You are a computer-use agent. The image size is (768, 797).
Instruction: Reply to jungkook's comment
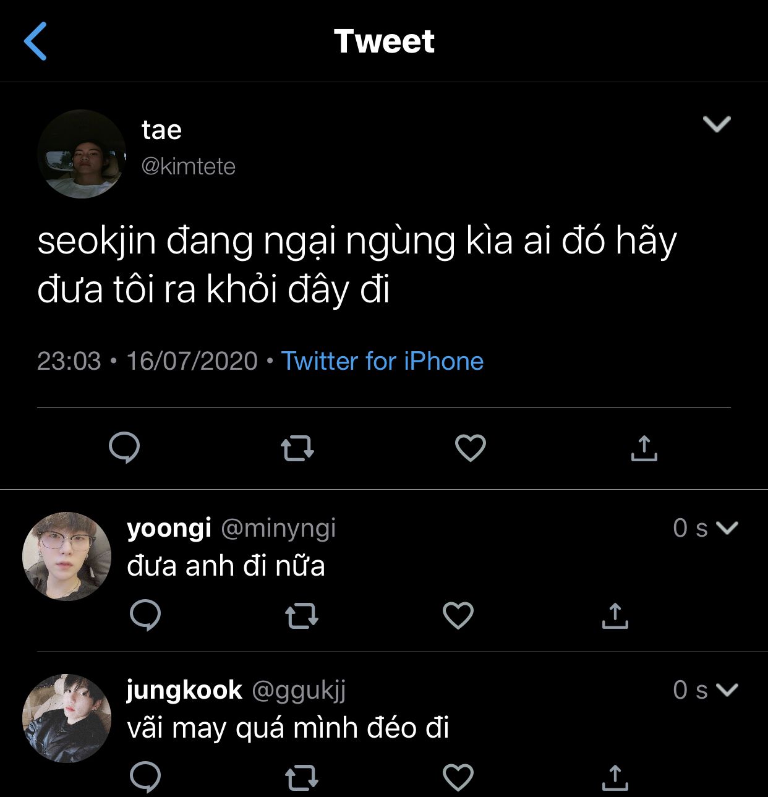coord(145,777)
